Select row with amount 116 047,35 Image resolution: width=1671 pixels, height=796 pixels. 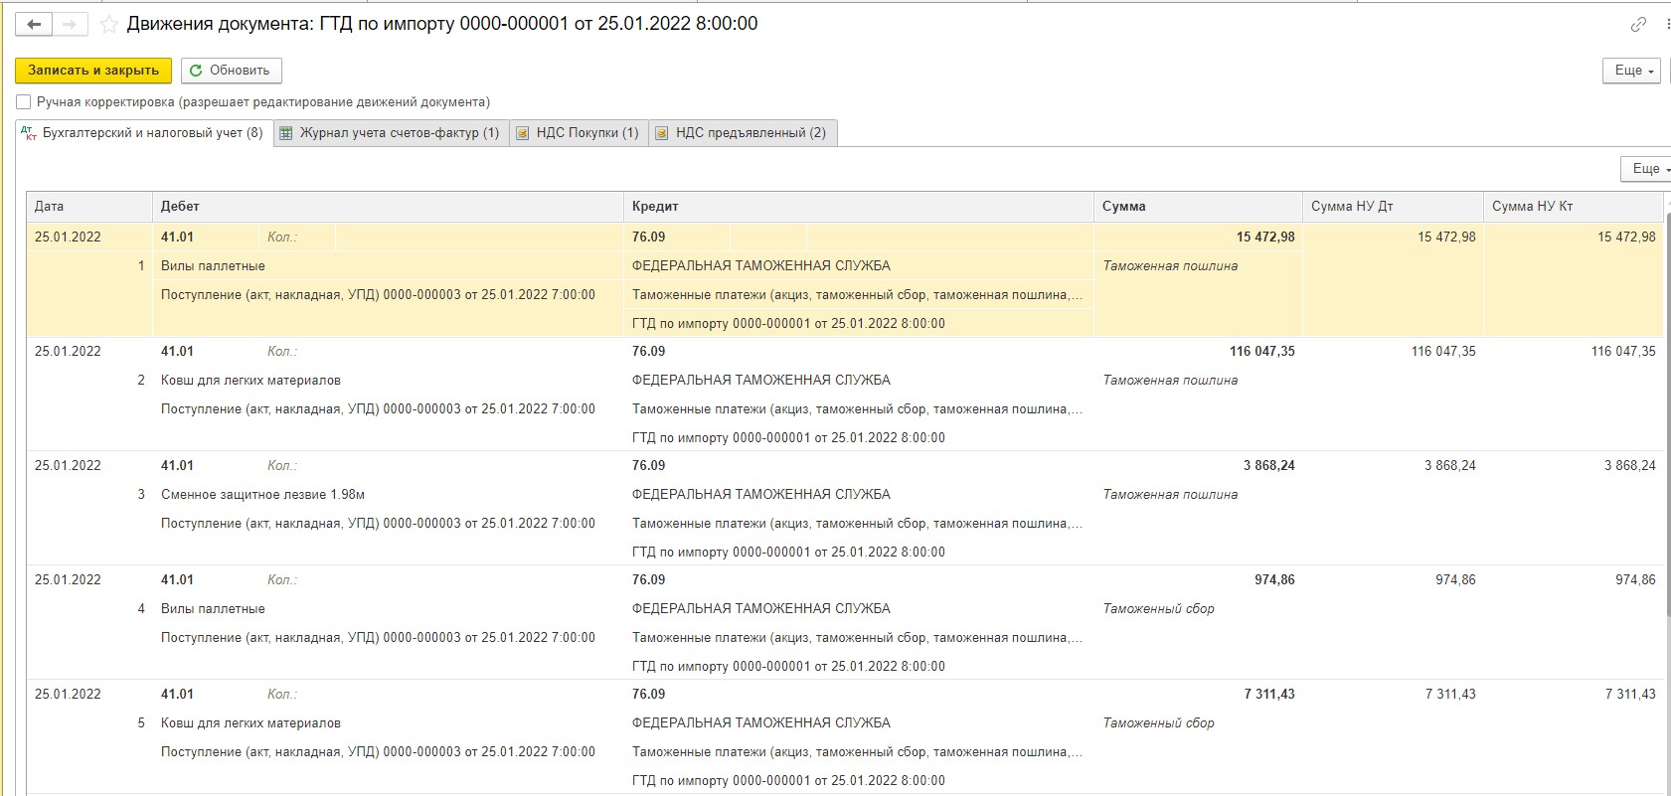tap(1260, 352)
